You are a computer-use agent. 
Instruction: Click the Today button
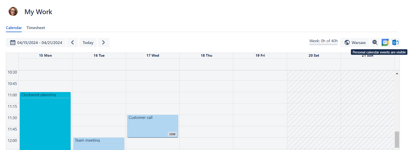click(x=88, y=42)
